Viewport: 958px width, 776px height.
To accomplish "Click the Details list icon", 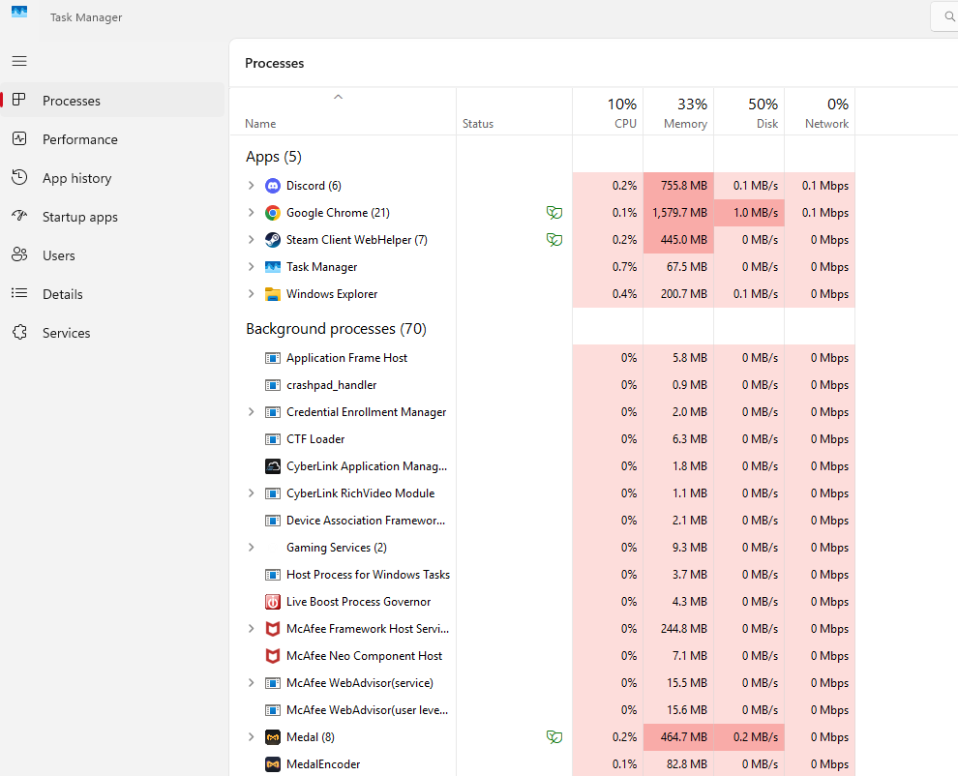I will click(19, 293).
